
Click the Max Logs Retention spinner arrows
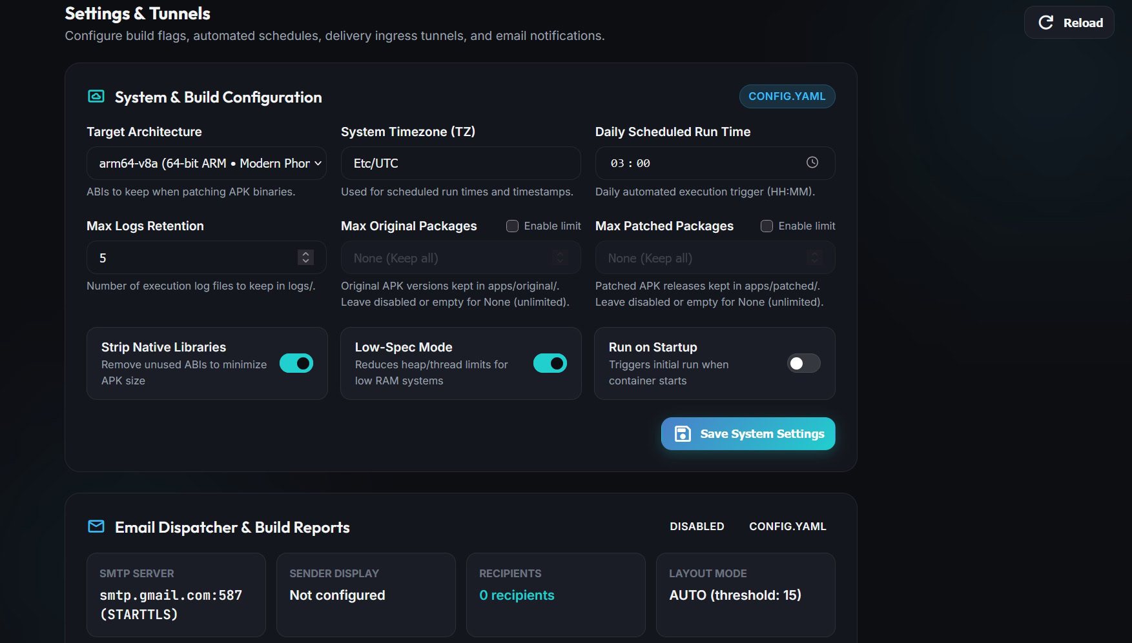305,257
